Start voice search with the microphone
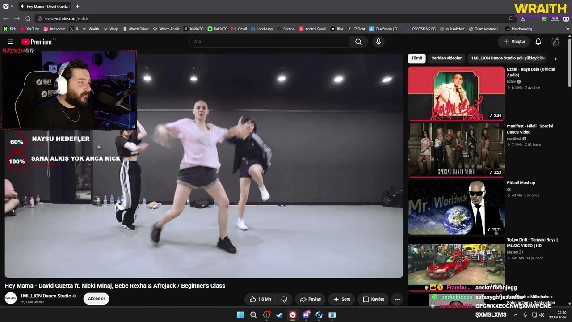The height and width of the screenshot is (322, 572). coord(379,42)
